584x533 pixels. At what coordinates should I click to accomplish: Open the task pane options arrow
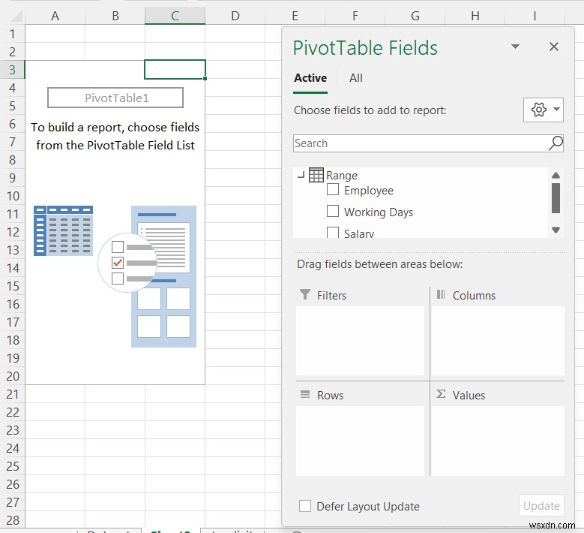pyautogui.click(x=515, y=47)
